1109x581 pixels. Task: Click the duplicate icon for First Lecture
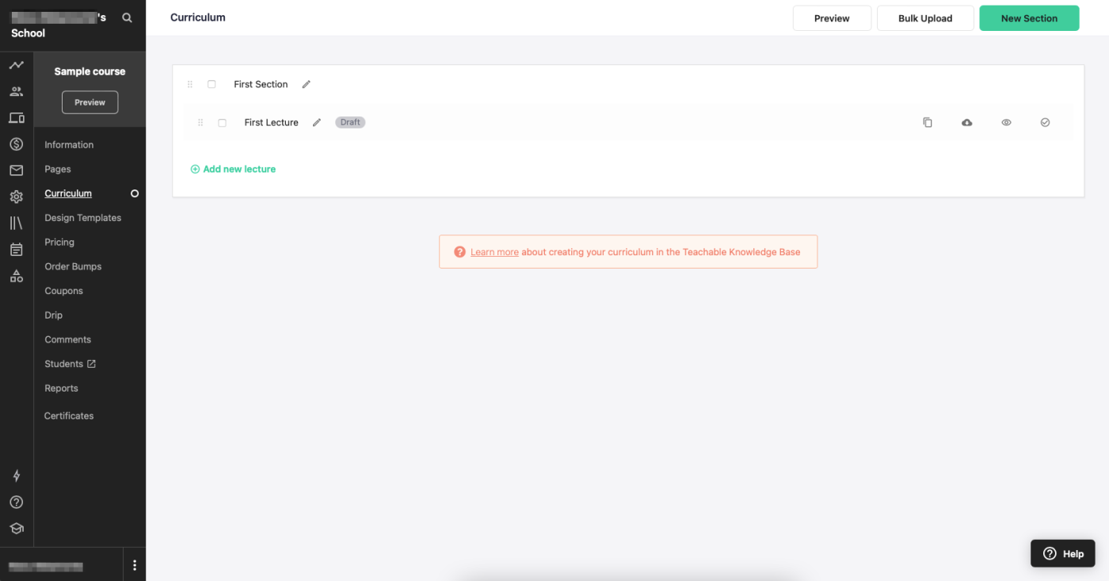coord(928,123)
